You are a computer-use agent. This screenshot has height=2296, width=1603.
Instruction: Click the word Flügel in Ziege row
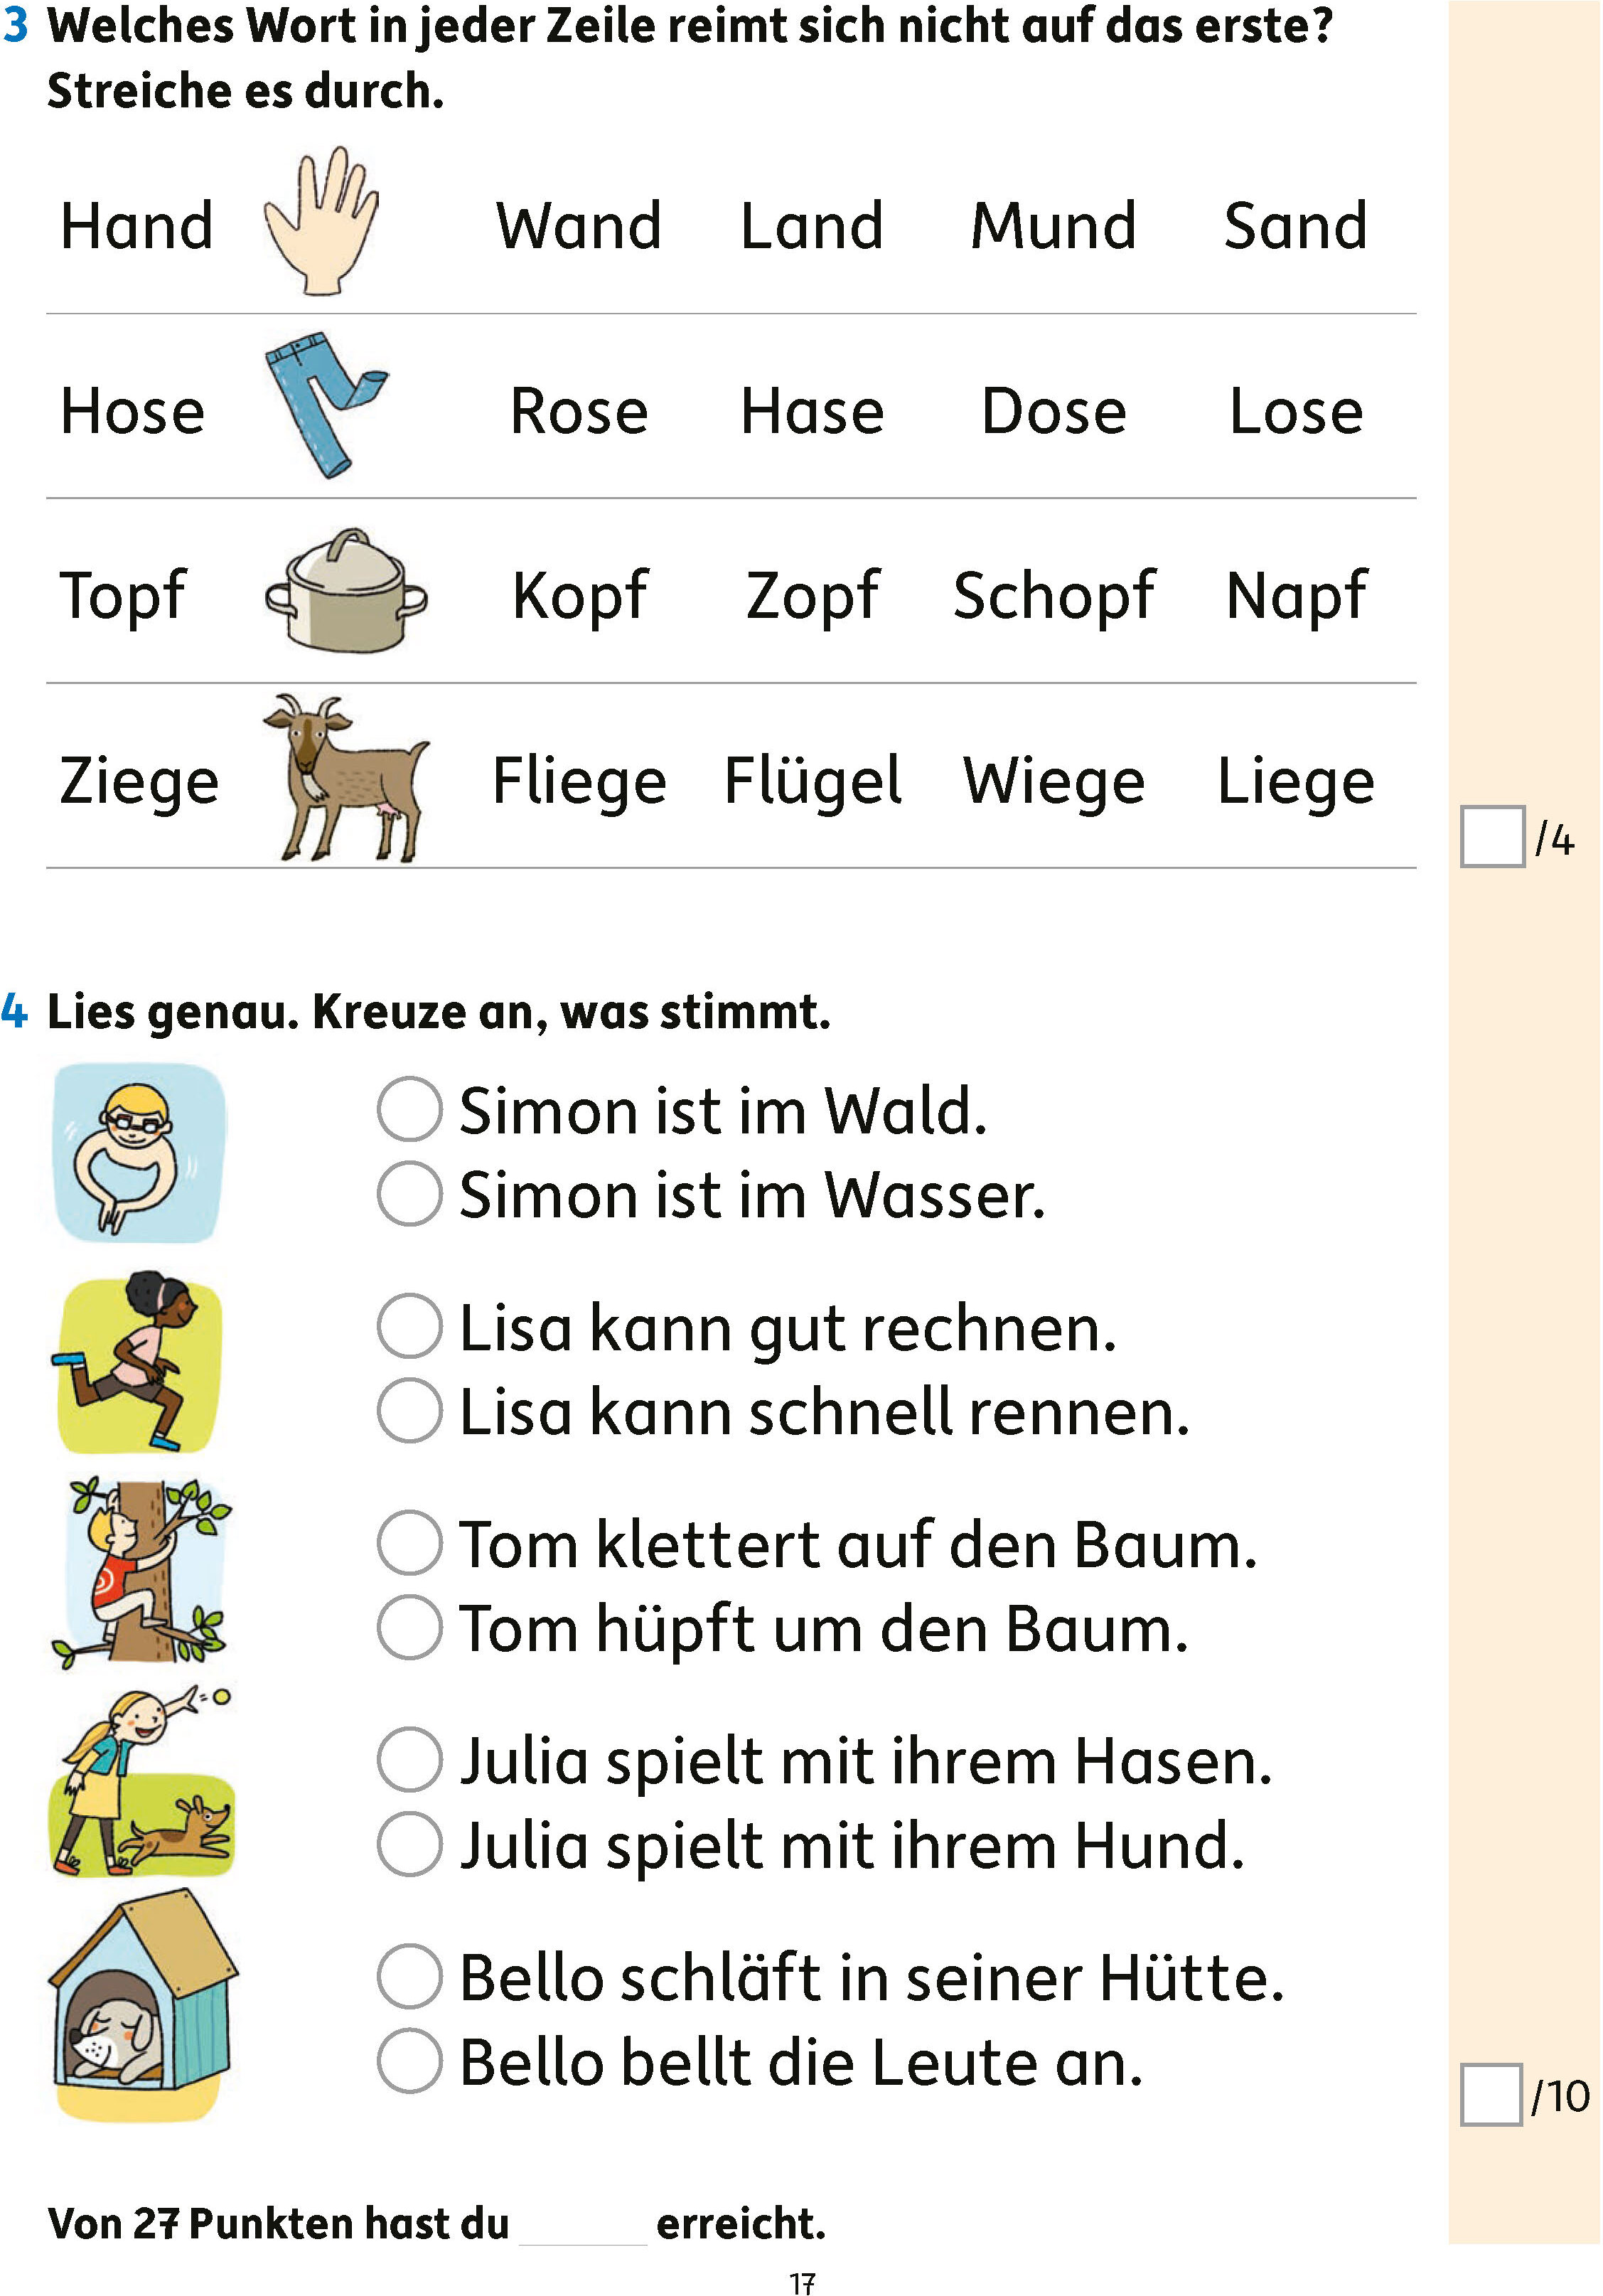pos(812,781)
